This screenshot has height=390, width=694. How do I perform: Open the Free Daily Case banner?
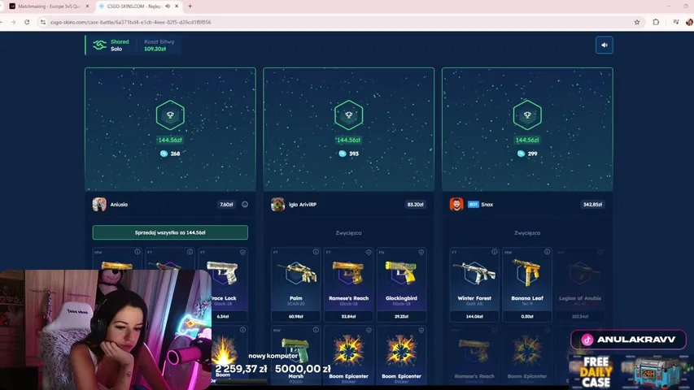pyautogui.click(x=631, y=371)
